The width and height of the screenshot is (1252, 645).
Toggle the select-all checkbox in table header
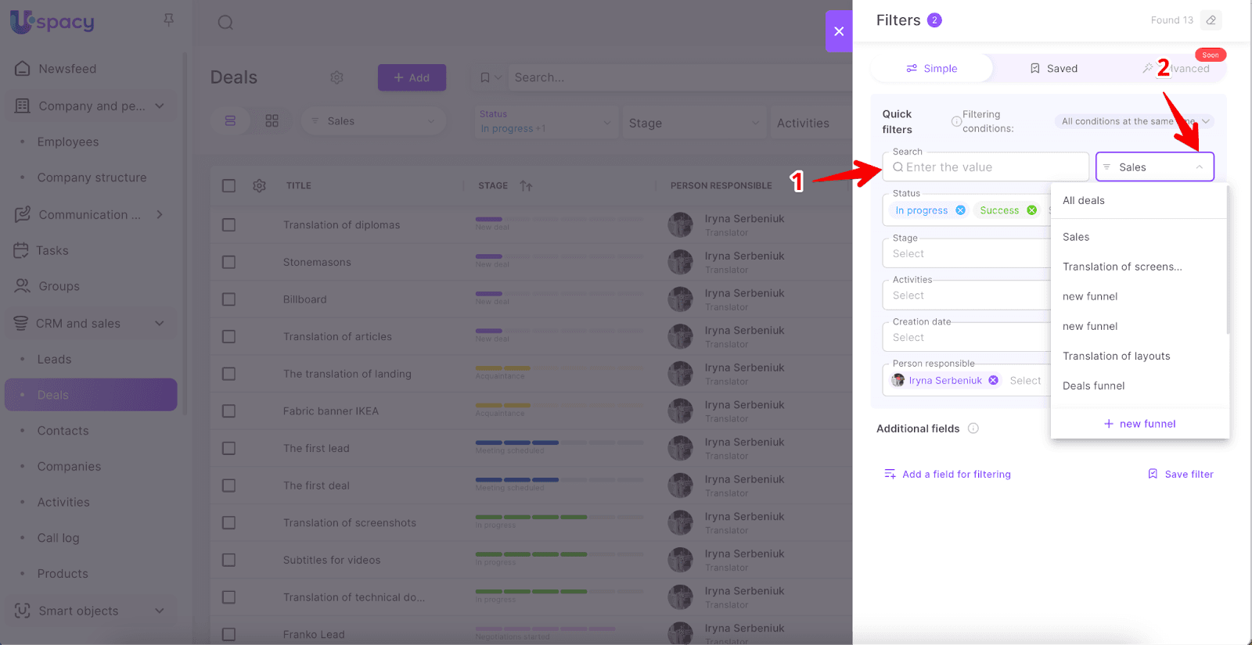228,186
